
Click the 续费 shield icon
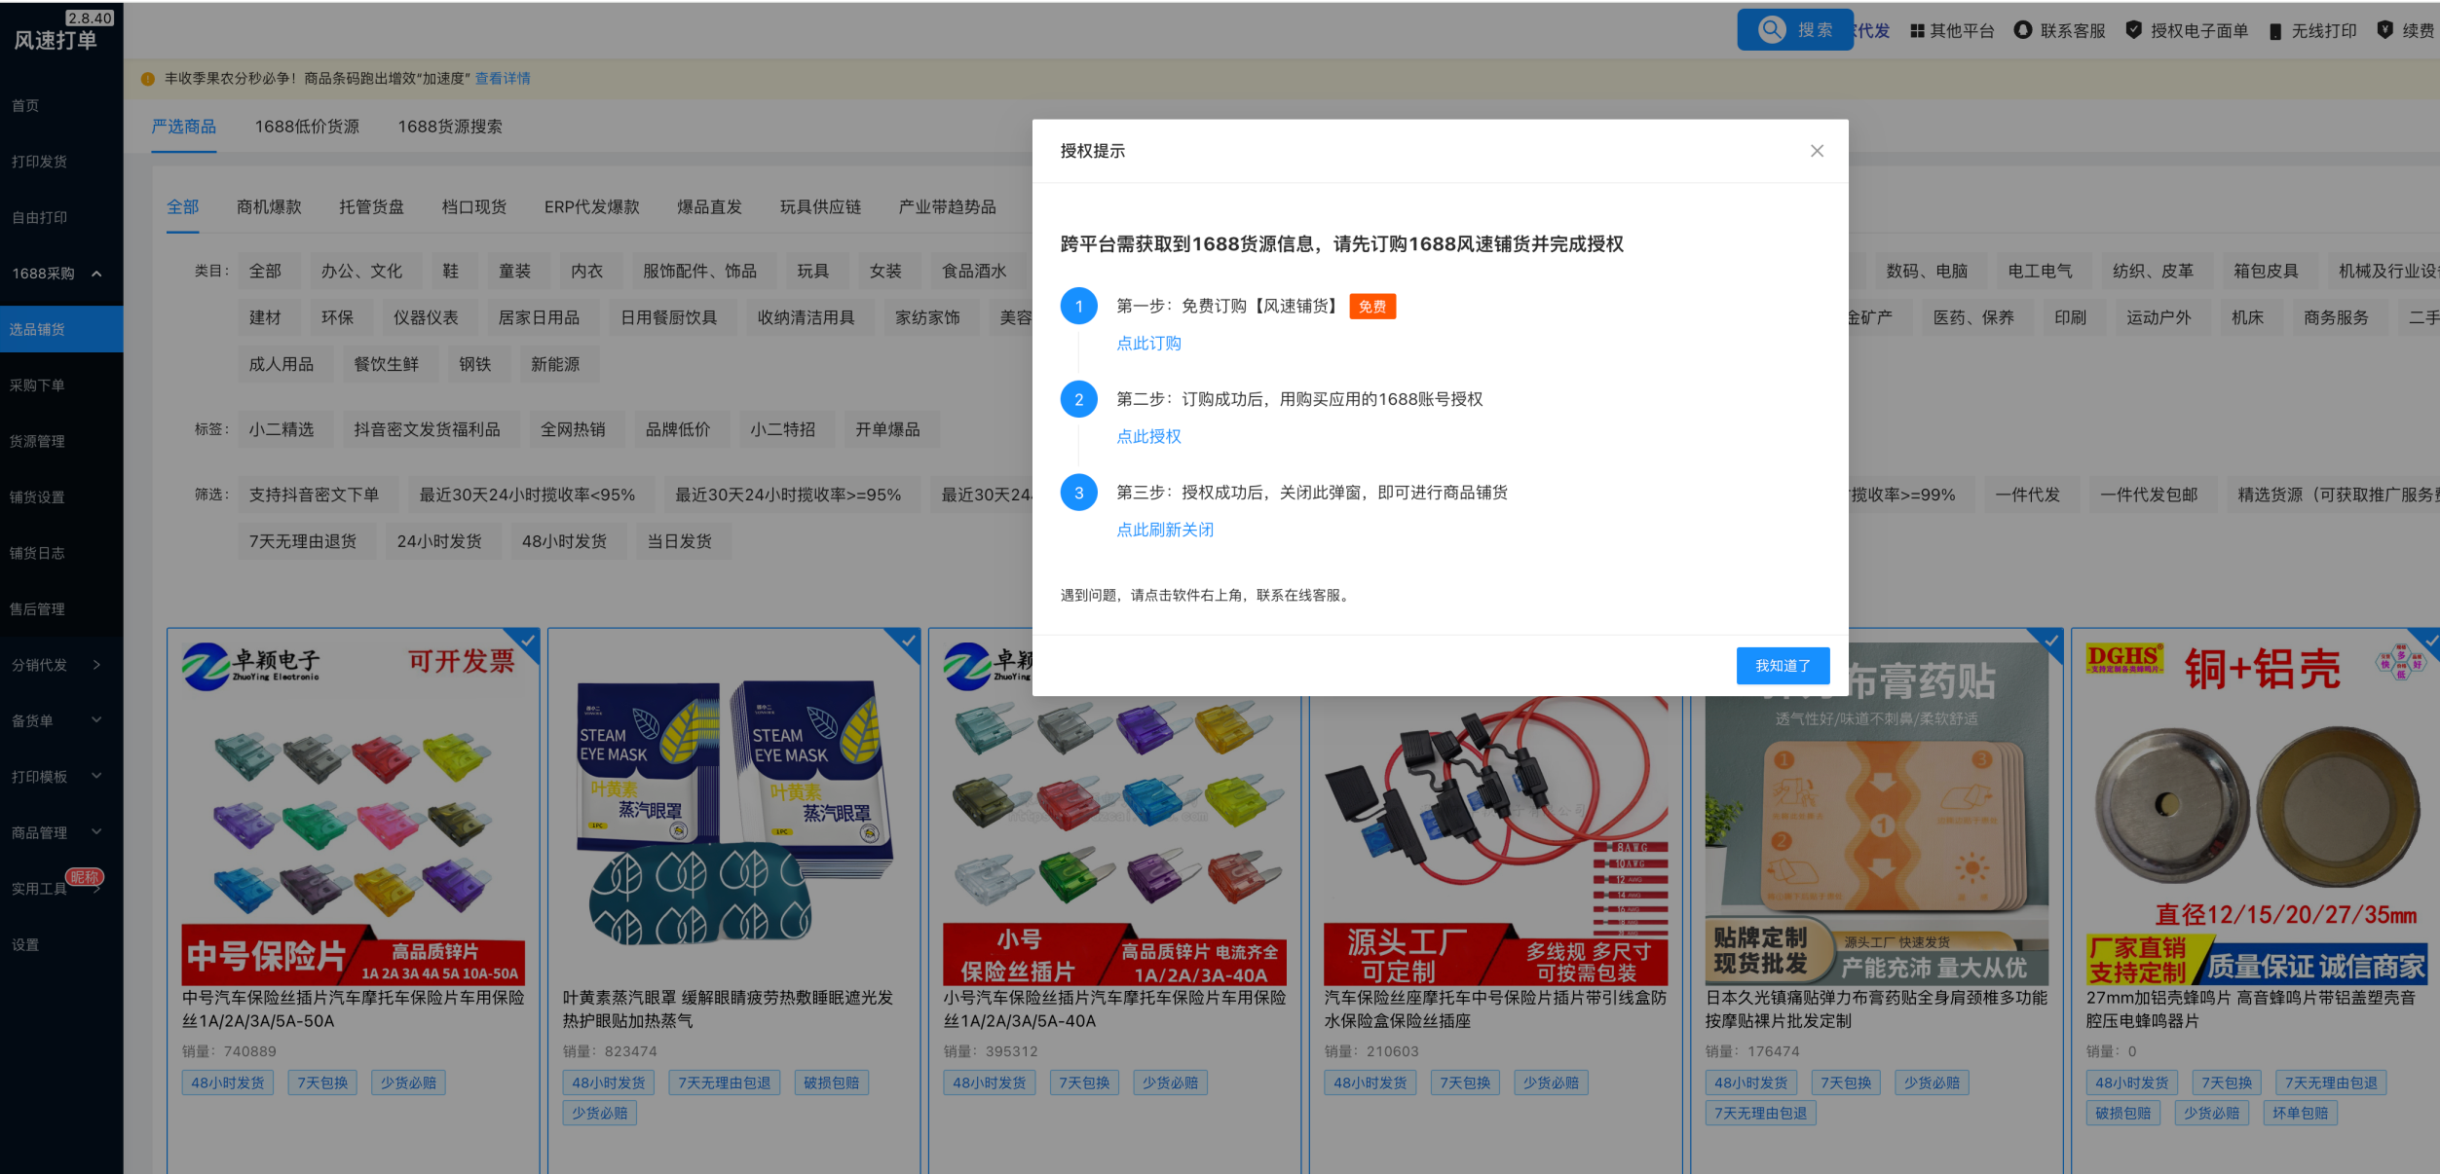click(x=2384, y=30)
